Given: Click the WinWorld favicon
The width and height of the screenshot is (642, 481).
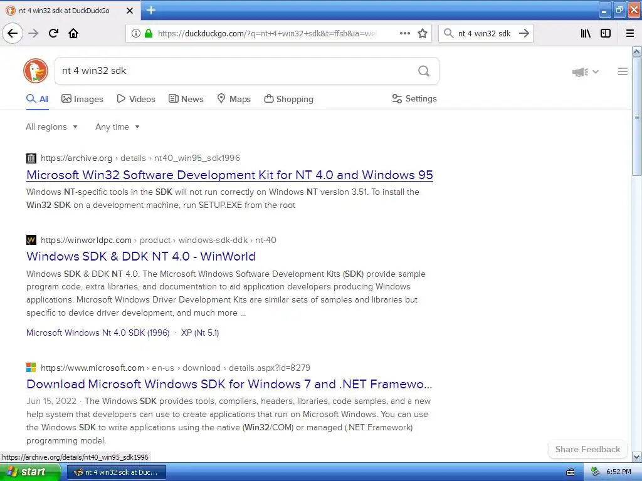Looking at the screenshot, I should (31, 240).
